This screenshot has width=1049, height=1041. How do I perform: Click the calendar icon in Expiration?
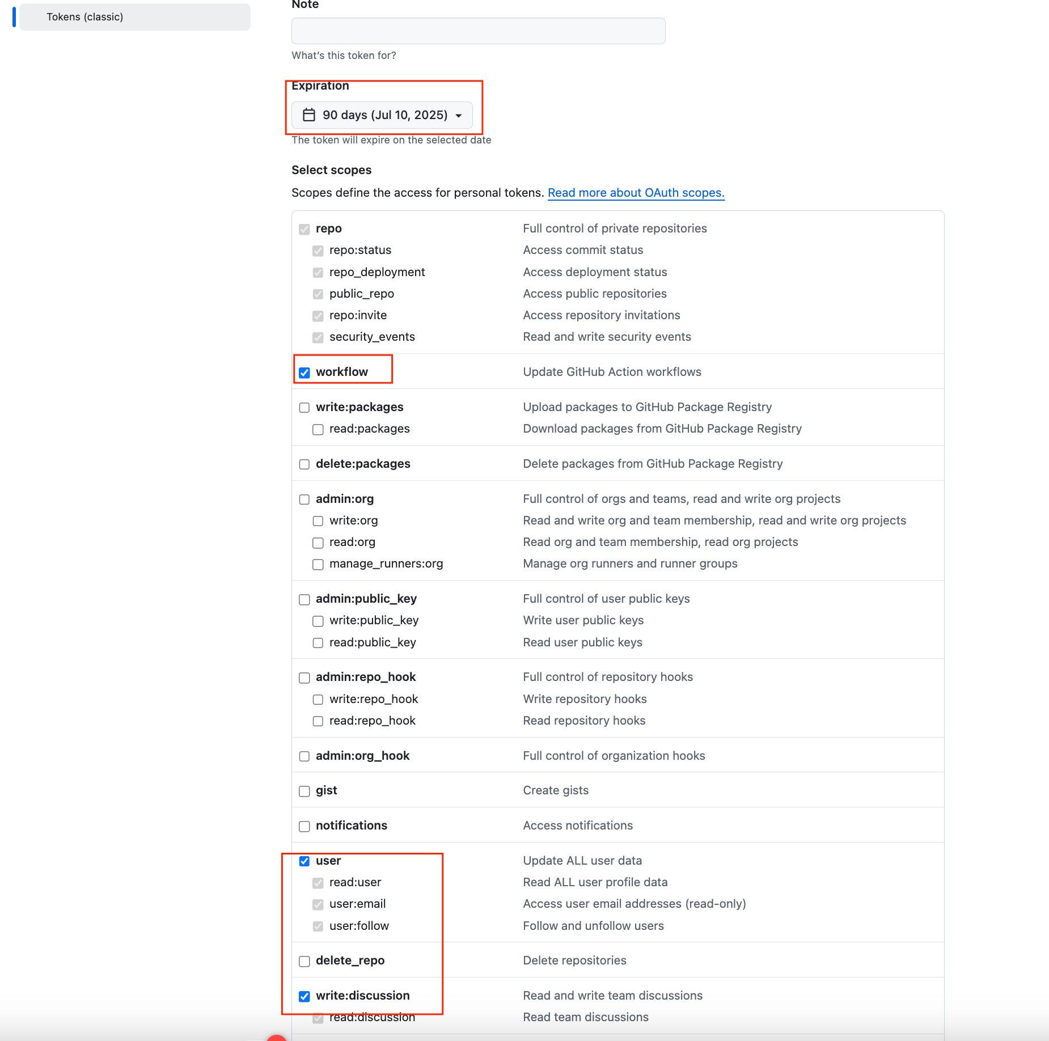[309, 115]
